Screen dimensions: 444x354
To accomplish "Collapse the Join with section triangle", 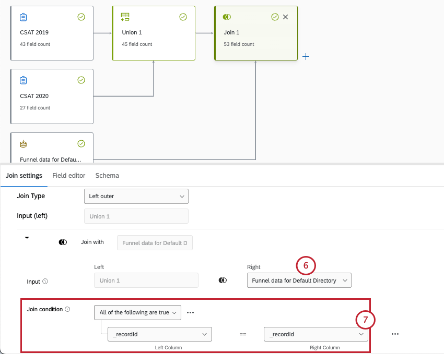I will 27,238.
